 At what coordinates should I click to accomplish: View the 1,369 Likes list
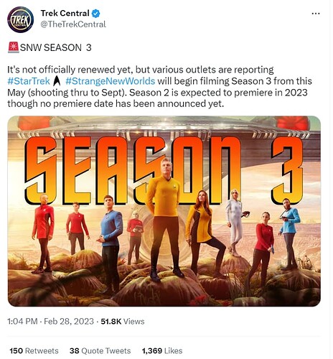pos(162,351)
